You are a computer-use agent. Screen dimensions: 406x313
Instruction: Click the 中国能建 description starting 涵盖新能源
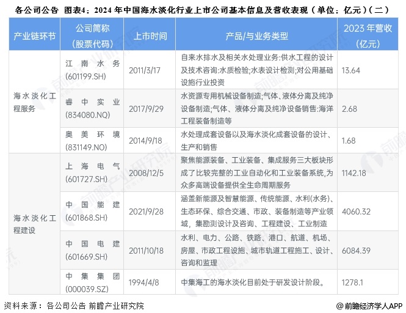tap(257, 211)
